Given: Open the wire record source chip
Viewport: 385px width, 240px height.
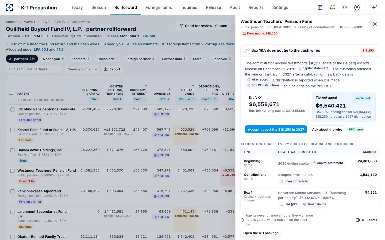Looking at the screenshot, I should click(258, 79).
